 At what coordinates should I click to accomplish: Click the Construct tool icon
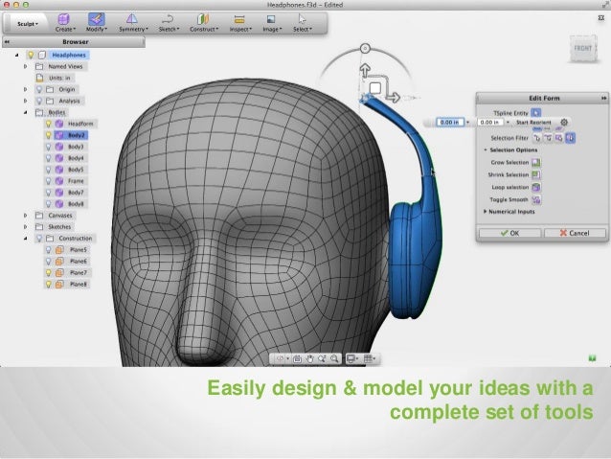[x=202, y=21]
